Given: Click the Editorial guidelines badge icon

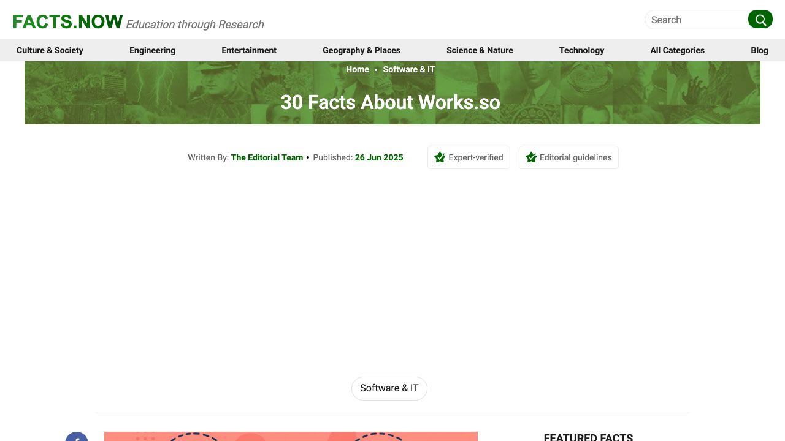Looking at the screenshot, I should (531, 157).
